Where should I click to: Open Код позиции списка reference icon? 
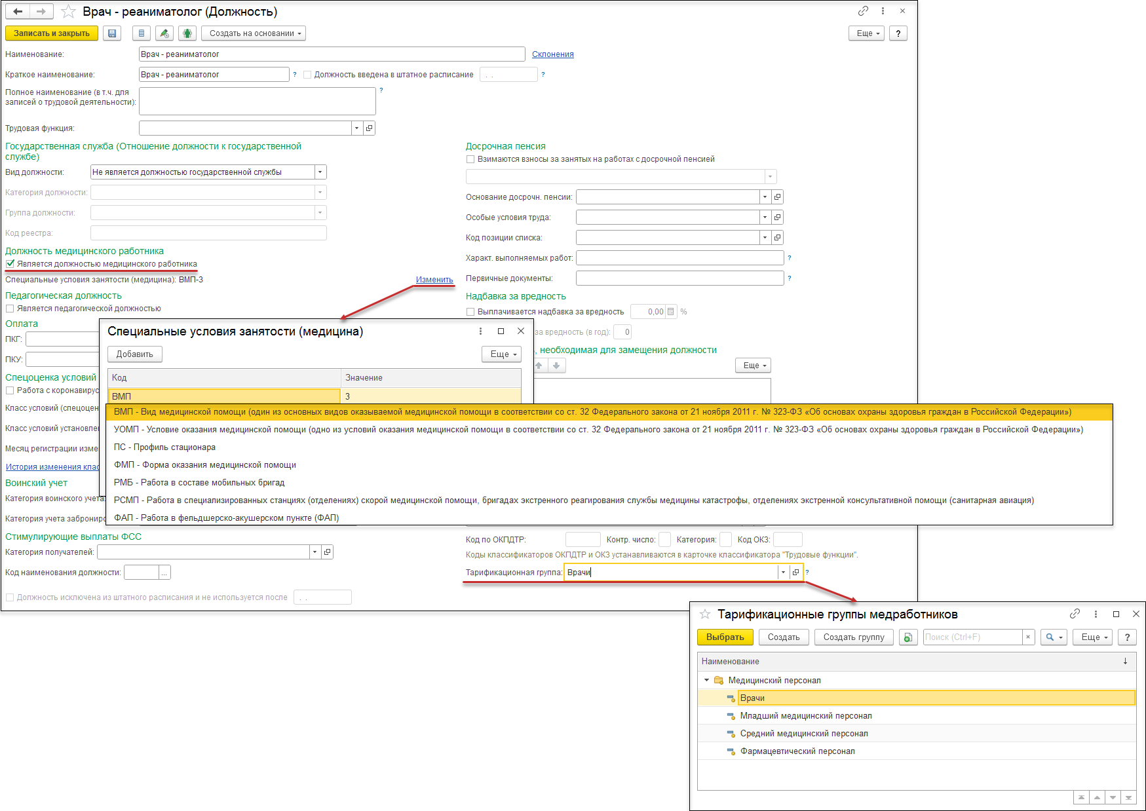click(x=777, y=238)
